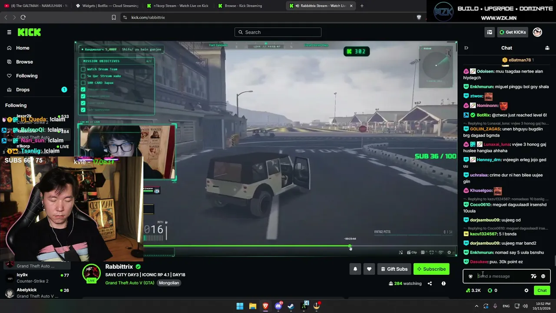Click the Gift Subs button
Image resolution: width=556 pixels, height=313 pixels.
[x=394, y=269]
